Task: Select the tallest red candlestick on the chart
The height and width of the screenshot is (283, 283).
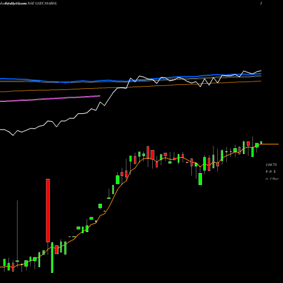Action: coord(48,211)
